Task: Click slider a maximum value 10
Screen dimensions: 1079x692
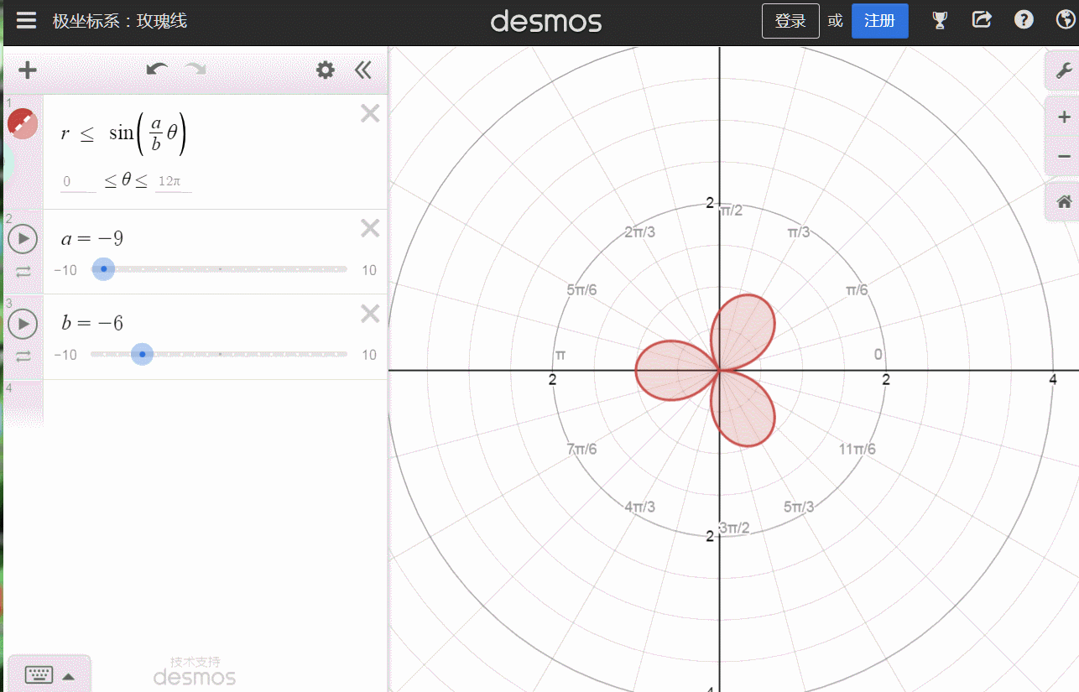Action: click(369, 270)
